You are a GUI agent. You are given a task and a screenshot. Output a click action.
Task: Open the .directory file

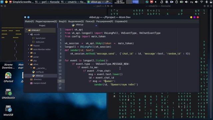coord(38,79)
